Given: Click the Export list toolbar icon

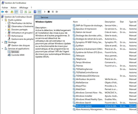Looking at the screenshot, I should (x=30, y=12).
